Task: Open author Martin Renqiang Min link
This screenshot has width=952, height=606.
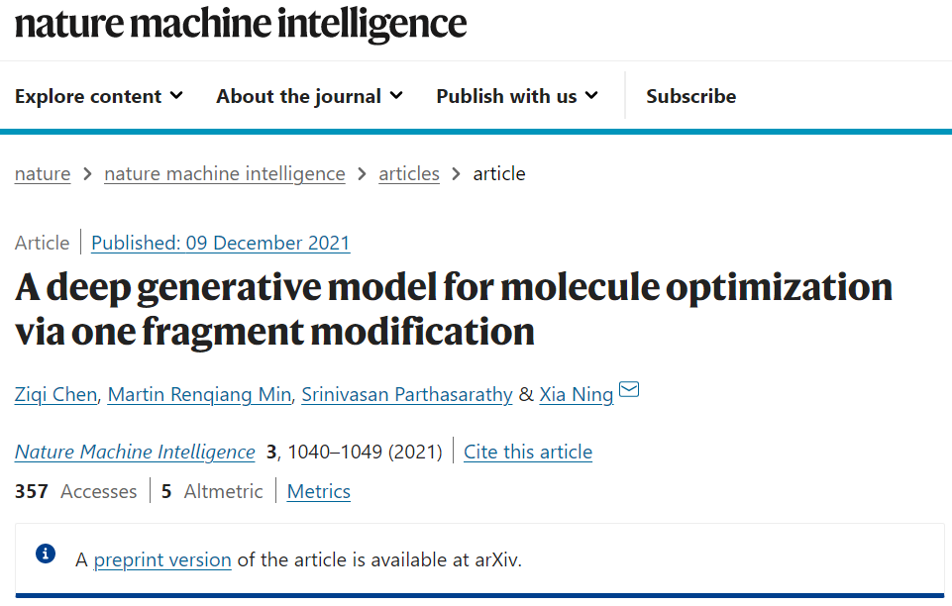Action: (x=199, y=394)
